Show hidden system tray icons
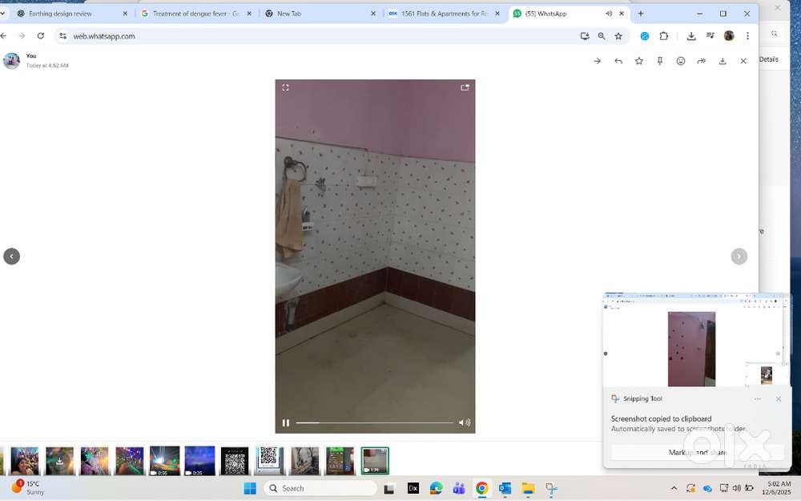Screen dimensions: 801x501 674,488
